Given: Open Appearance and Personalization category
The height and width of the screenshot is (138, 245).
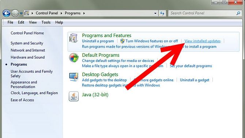Looking at the screenshot, I should tap(24, 84).
